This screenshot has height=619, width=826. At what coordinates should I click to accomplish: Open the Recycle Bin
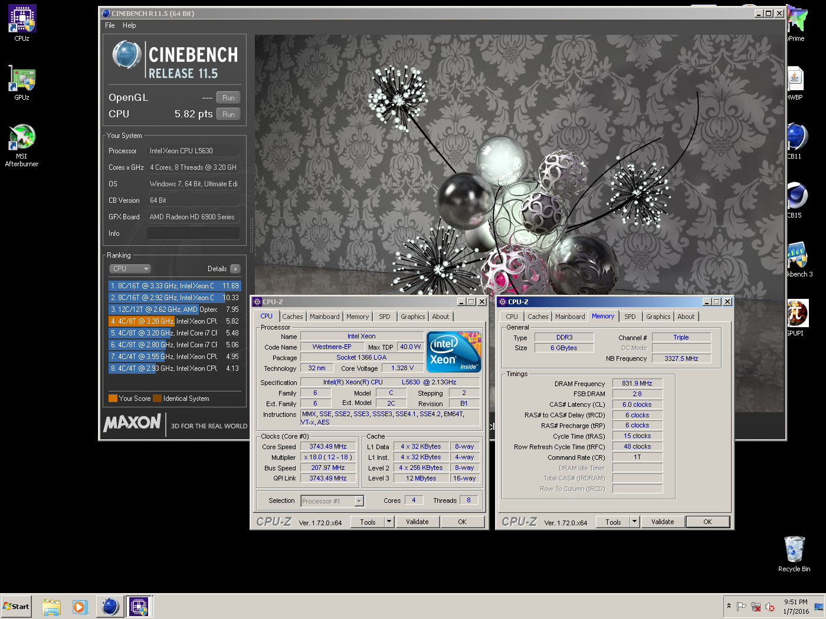click(794, 554)
